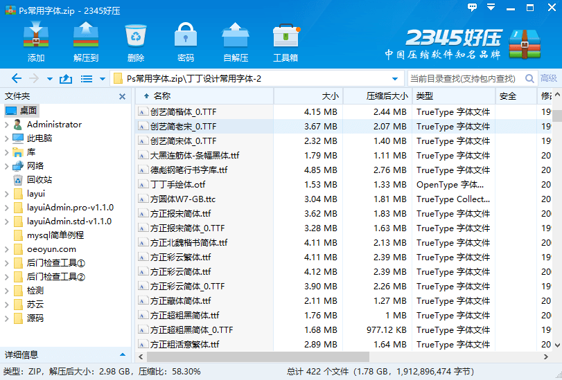Click the feedback speech bubble icon

tap(472, 7)
